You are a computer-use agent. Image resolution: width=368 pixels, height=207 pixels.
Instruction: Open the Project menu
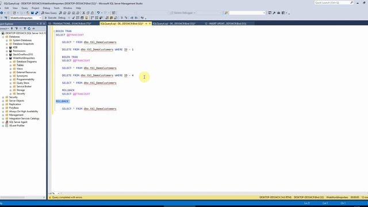35,8
